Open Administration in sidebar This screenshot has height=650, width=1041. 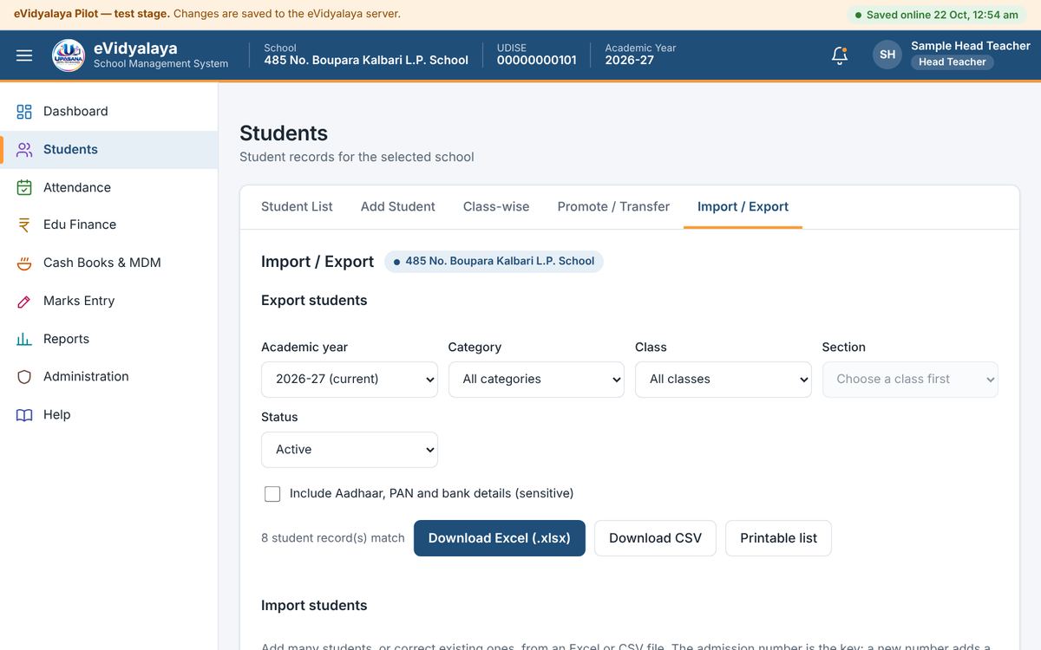click(108, 376)
